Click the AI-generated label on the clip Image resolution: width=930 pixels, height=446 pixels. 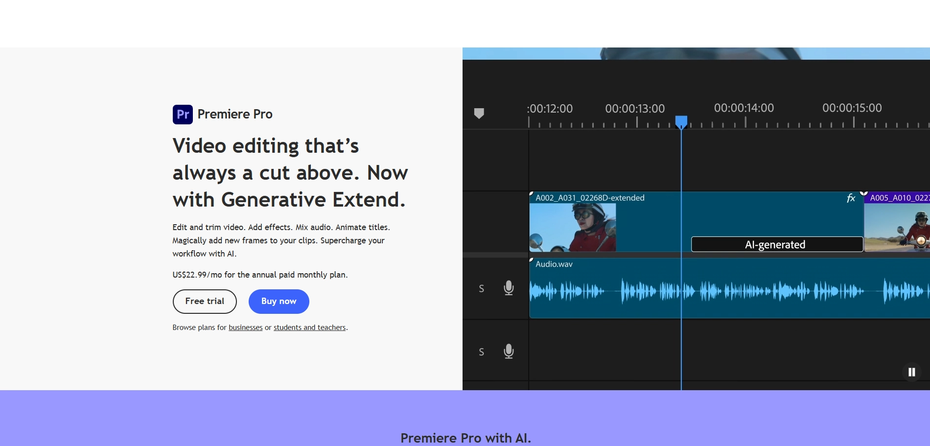pos(776,244)
